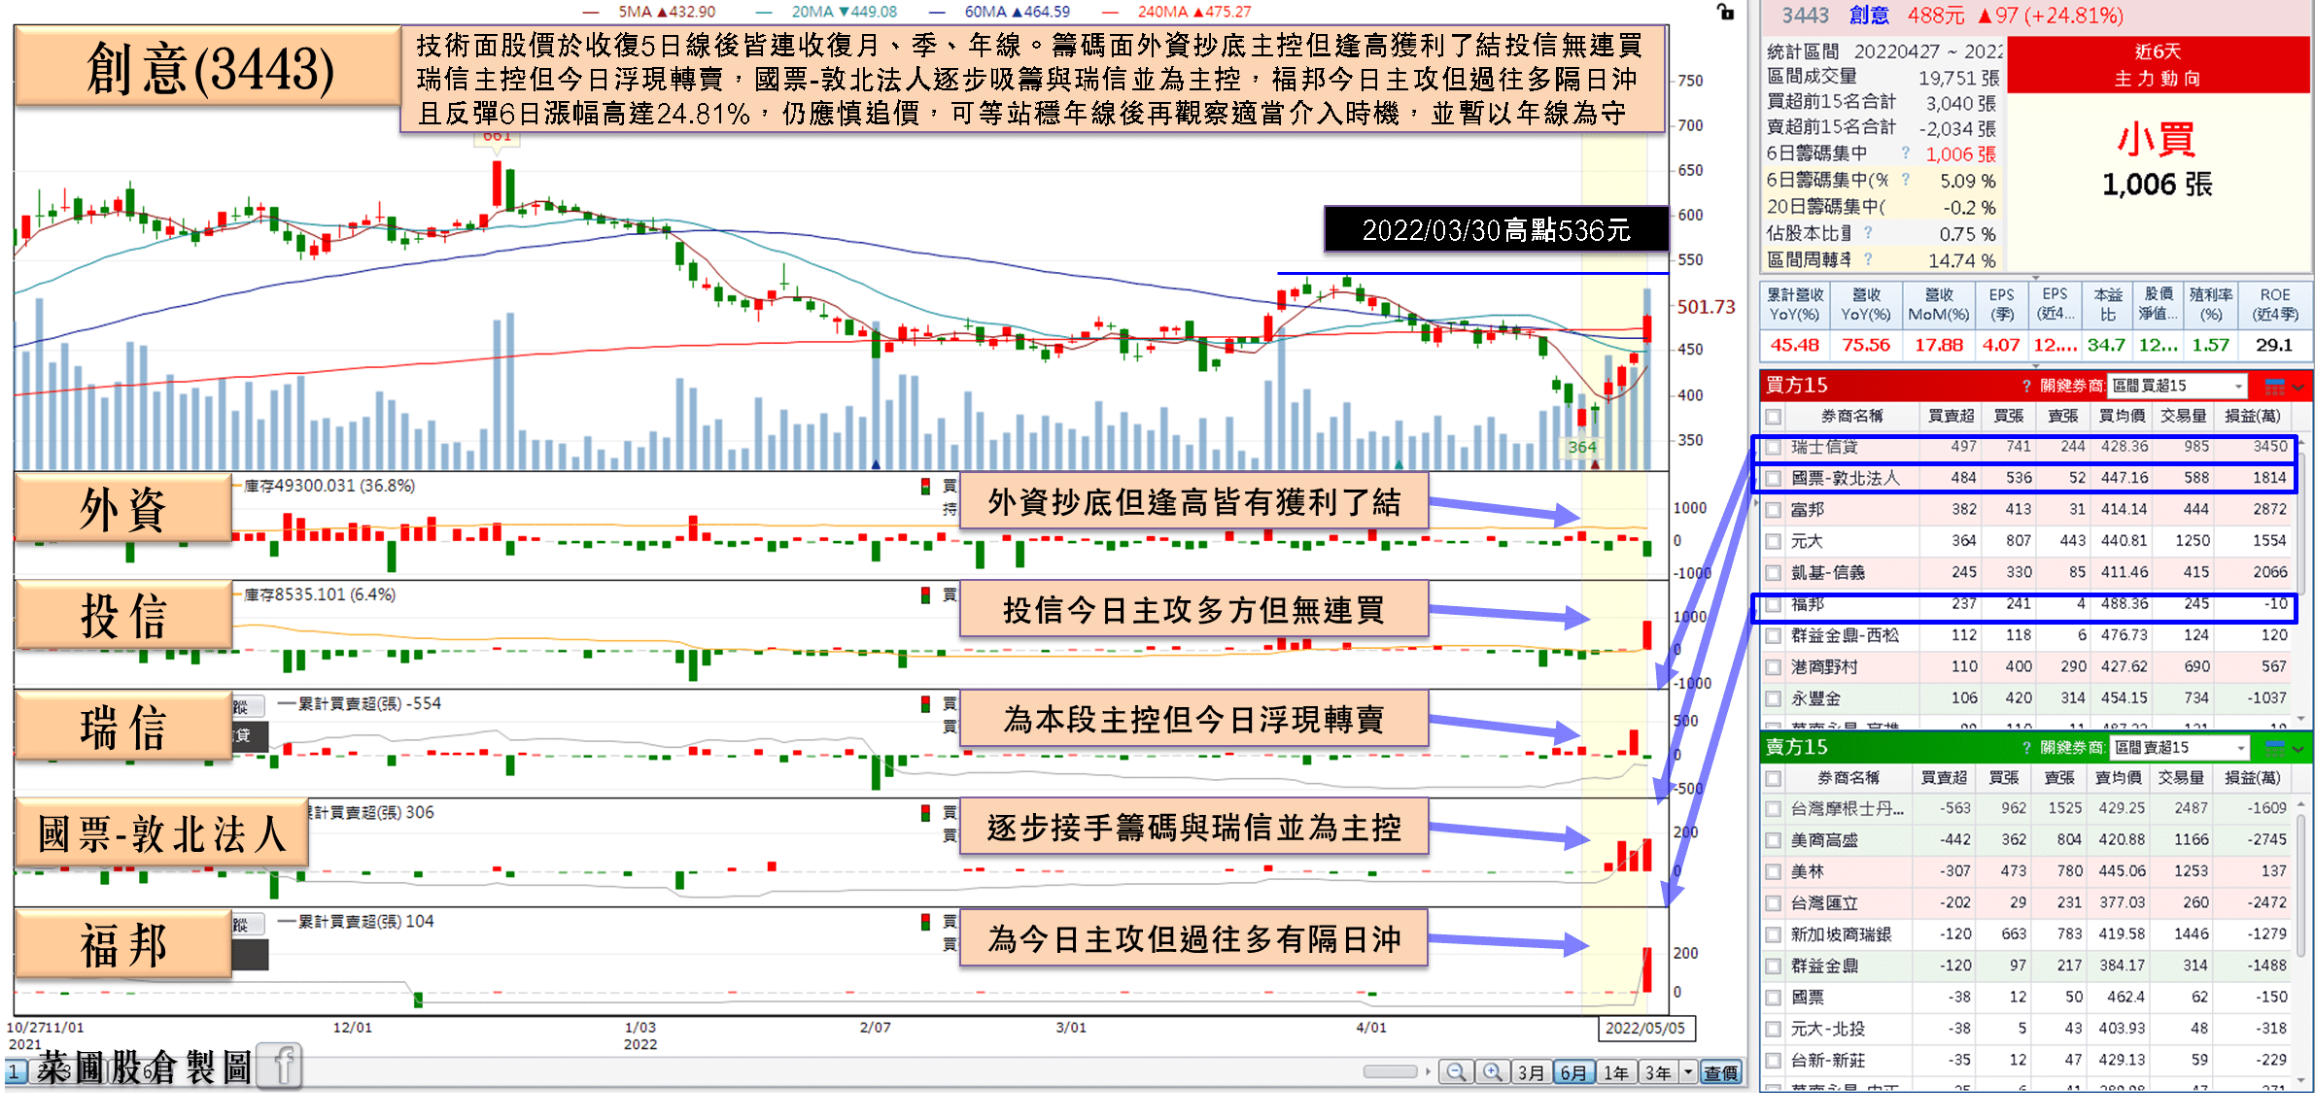This screenshot has width=2315, height=1119.
Task: Click the zoom out magnifier icon
Action: coord(1455,1072)
